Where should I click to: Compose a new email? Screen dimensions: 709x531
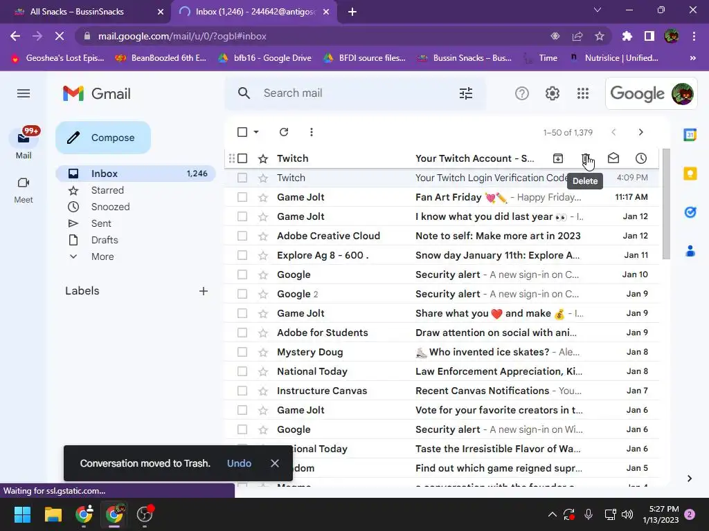103,138
